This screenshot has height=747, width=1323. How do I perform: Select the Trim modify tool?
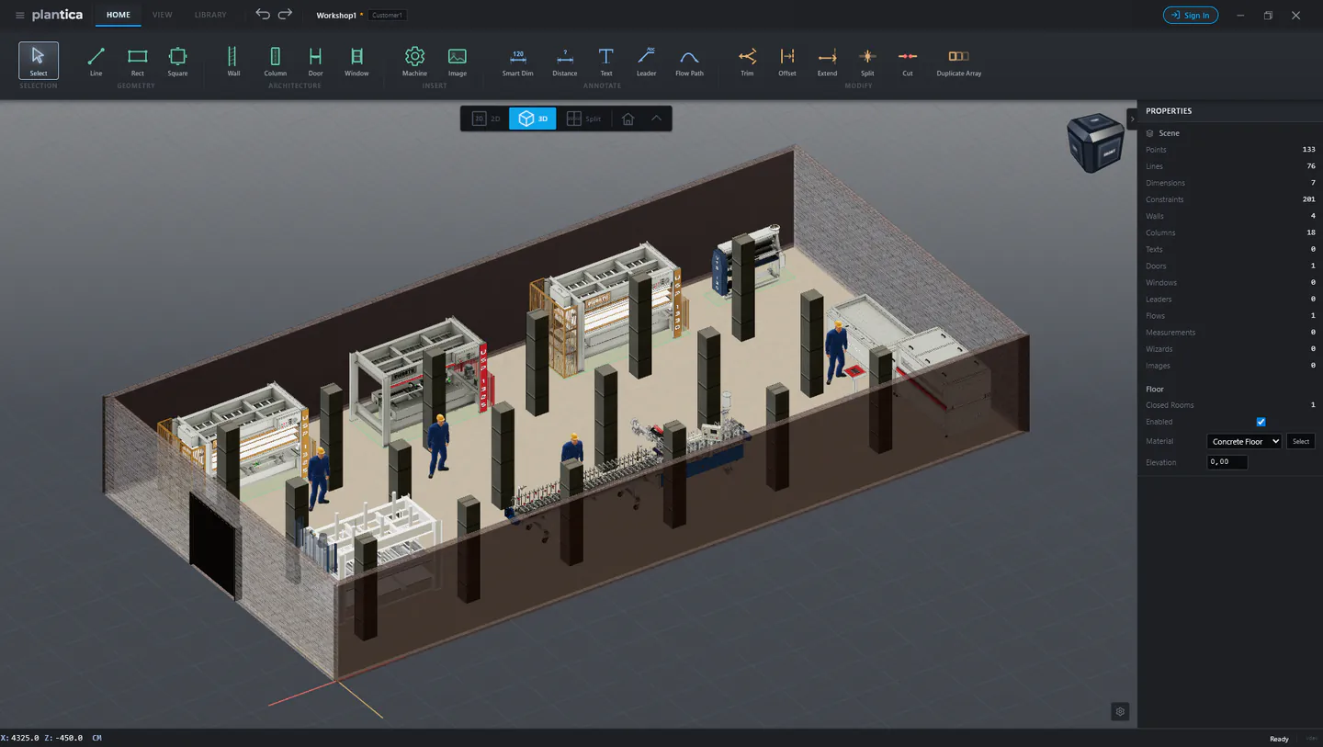click(x=747, y=61)
